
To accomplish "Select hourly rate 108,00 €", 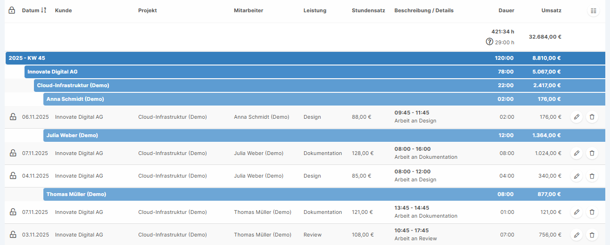I will 363,235.
